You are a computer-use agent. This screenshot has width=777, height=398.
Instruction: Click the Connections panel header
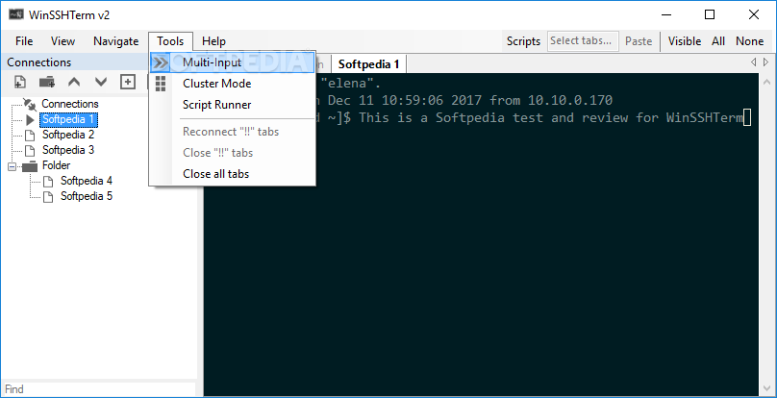(x=74, y=62)
